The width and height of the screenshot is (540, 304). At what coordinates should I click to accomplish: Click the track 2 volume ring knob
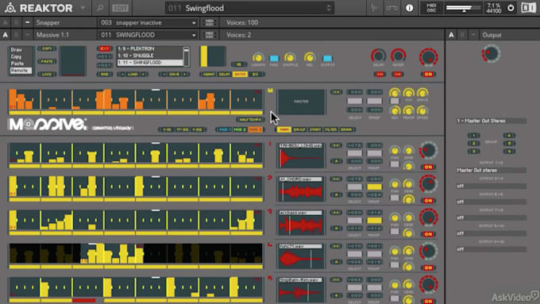(428, 184)
